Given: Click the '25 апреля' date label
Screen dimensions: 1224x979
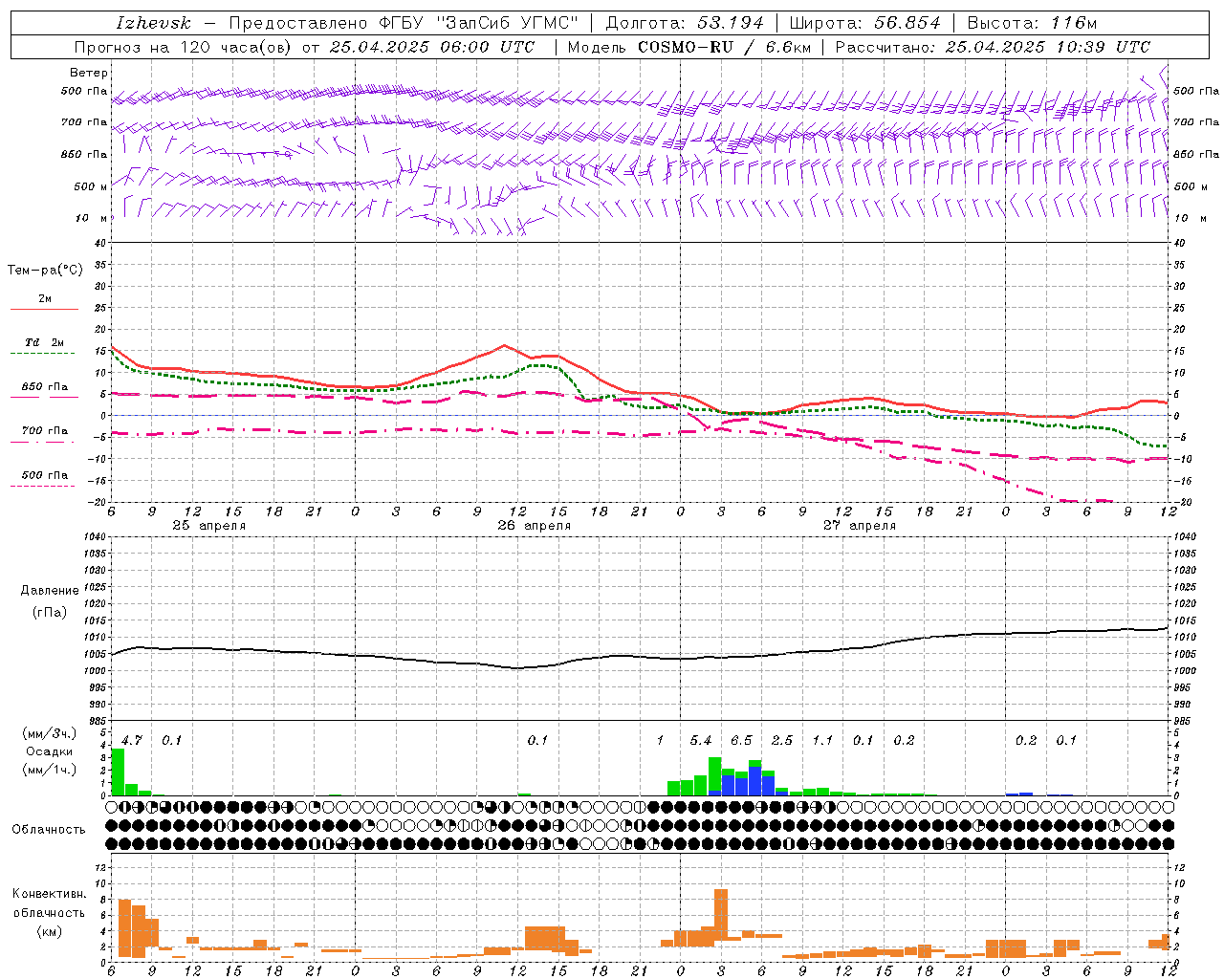Looking at the screenshot, I should pyautogui.click(x=208, y=526).
